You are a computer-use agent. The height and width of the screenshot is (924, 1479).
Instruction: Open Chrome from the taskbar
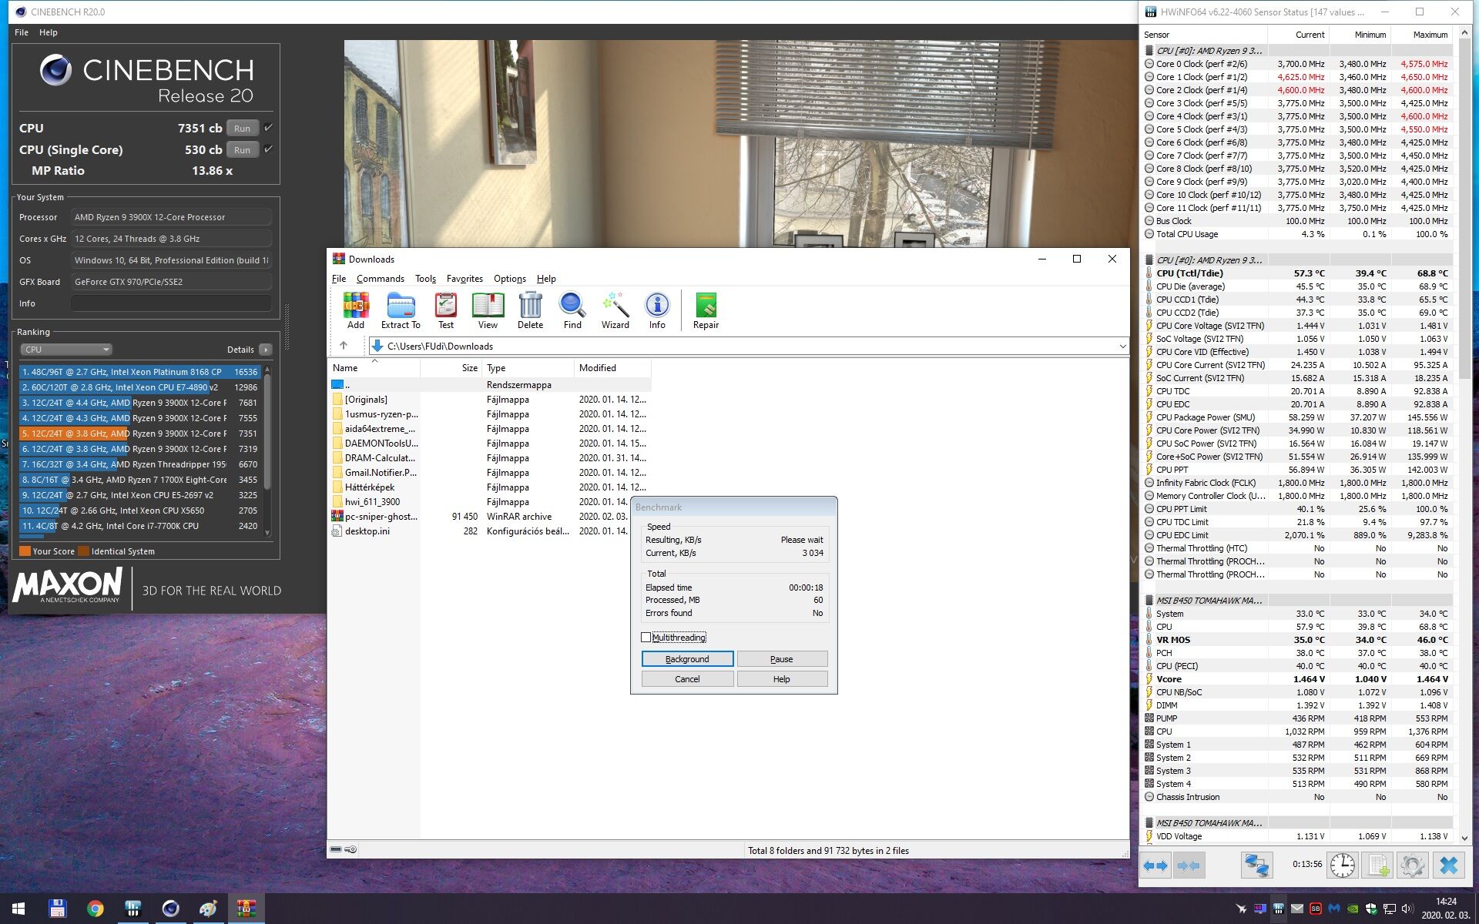coord(95,909)
